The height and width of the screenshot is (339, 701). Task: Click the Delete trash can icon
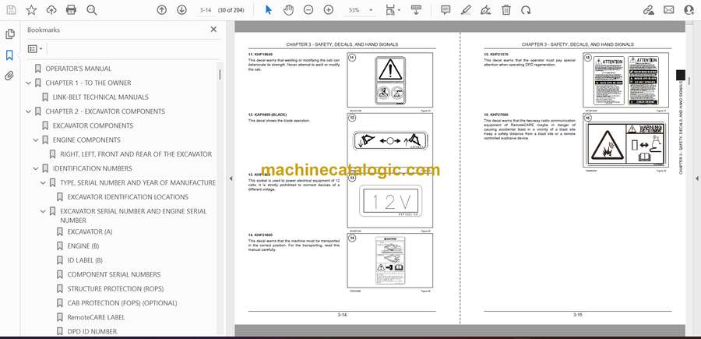click(506, 10)
